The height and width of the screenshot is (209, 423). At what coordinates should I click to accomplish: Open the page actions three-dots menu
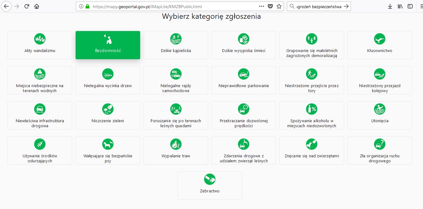click(262, 6)
